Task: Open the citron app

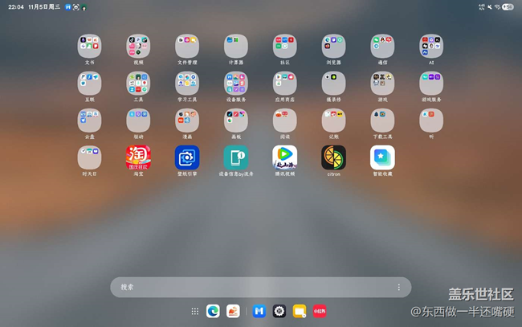Action: pyautogui.click(x=333, y=157)
